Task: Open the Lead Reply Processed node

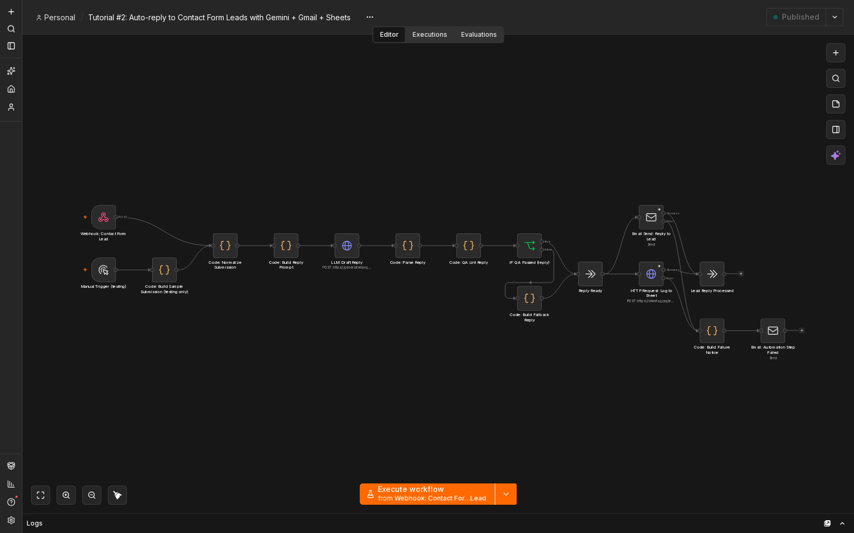Action: point(712,274)
